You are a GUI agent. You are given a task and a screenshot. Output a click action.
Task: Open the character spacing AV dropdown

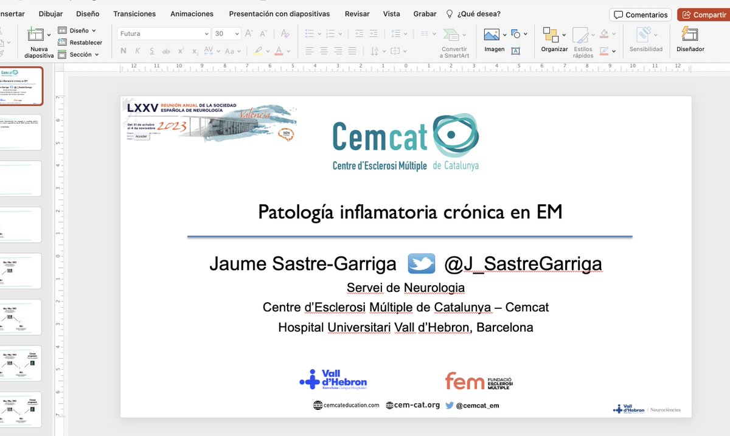[220, 52]
